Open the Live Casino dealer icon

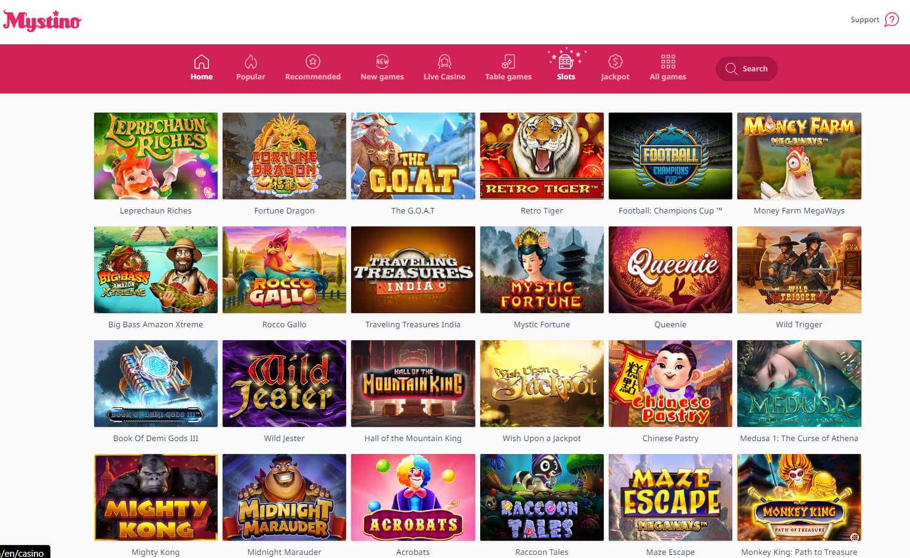pos(444,62)
